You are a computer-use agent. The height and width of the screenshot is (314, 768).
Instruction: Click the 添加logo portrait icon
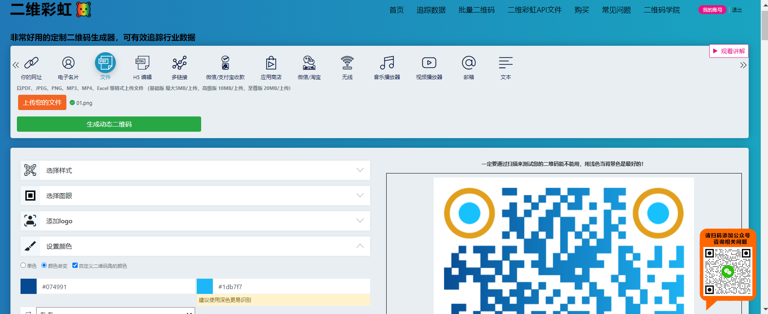30,221
